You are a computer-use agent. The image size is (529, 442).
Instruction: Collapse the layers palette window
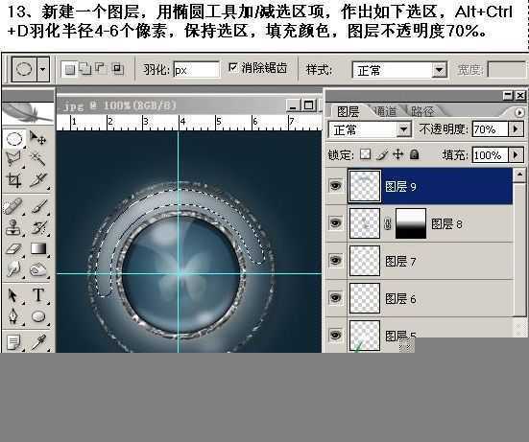click(508, 96)
